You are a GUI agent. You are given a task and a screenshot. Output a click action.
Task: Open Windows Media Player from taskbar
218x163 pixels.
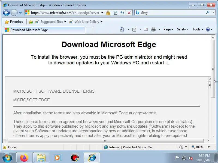pyautogui.click(x=57, y=158)
